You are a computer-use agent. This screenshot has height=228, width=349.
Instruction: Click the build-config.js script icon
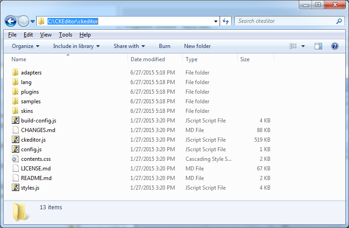click(x=16, y=120)
